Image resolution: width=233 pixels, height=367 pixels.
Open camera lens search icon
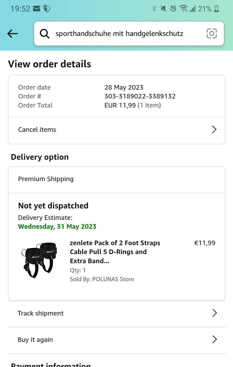(212, 34)
